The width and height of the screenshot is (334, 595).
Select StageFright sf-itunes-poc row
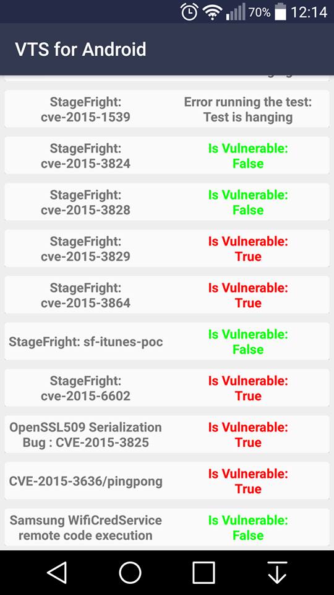click(x=167, y=342)
